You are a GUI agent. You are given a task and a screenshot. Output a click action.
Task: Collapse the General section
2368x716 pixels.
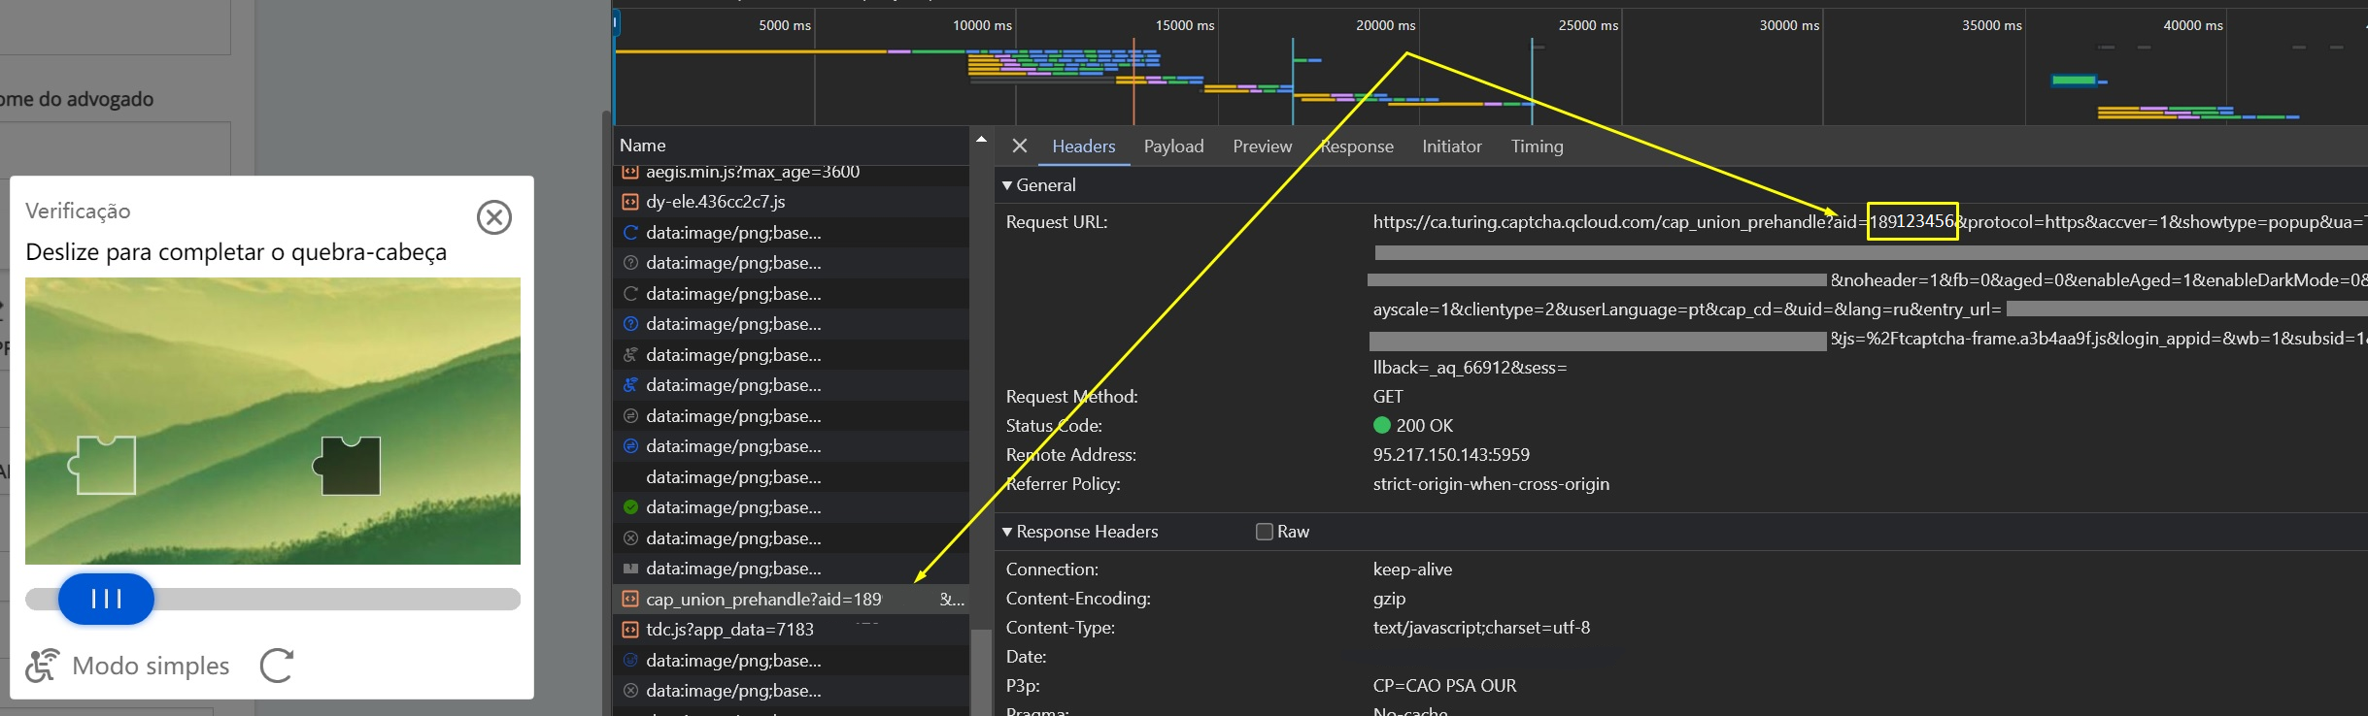point(1007,185)
